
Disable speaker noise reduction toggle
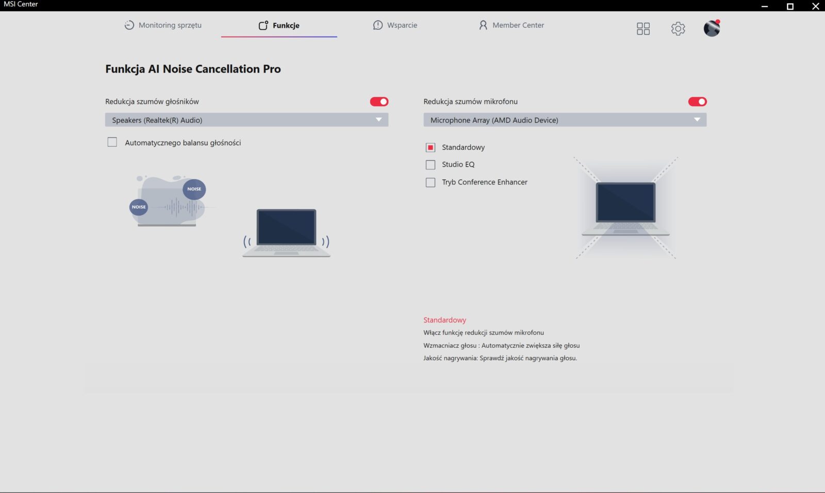(x=379, y=101)
